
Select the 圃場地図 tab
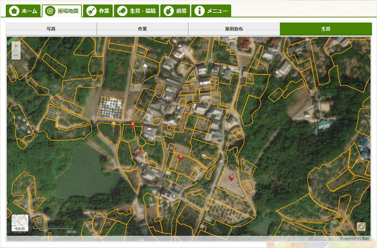62,11
